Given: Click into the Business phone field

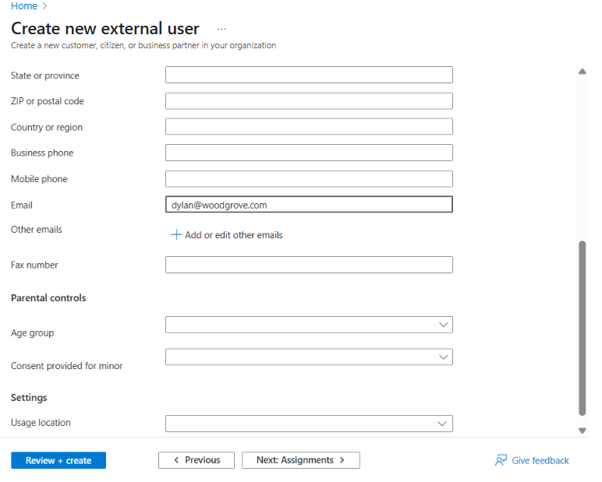Looking at the screenshot, I should [309, 153].
